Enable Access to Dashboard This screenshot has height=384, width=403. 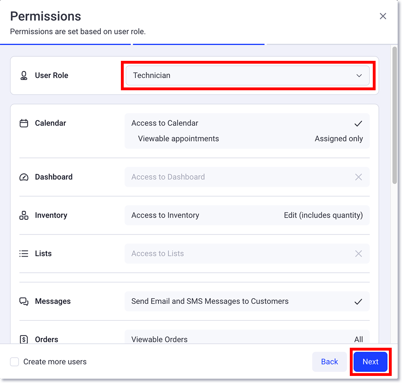point(358,176)
